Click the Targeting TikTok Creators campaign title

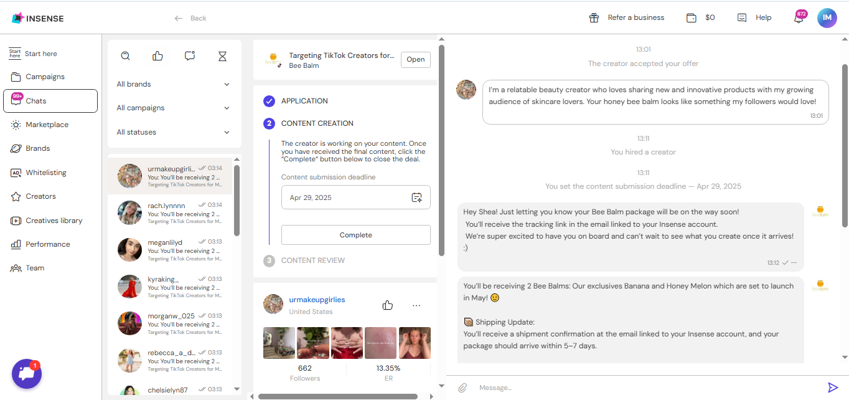coord(342,55)
